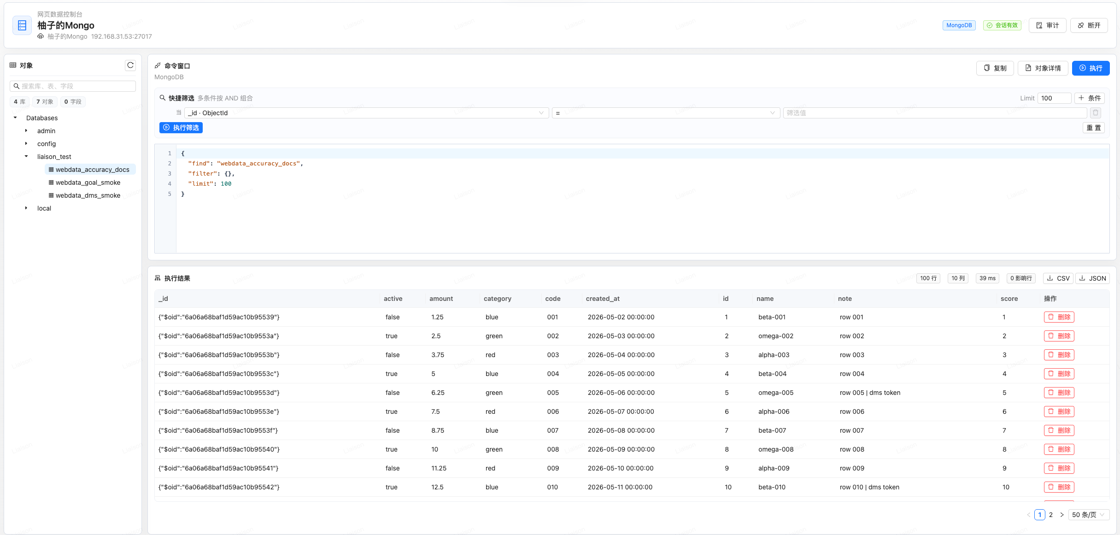Open the _id · ObjectId field dropdown
The width and height of the screenshot is (1120, 535).
point(366,113)
